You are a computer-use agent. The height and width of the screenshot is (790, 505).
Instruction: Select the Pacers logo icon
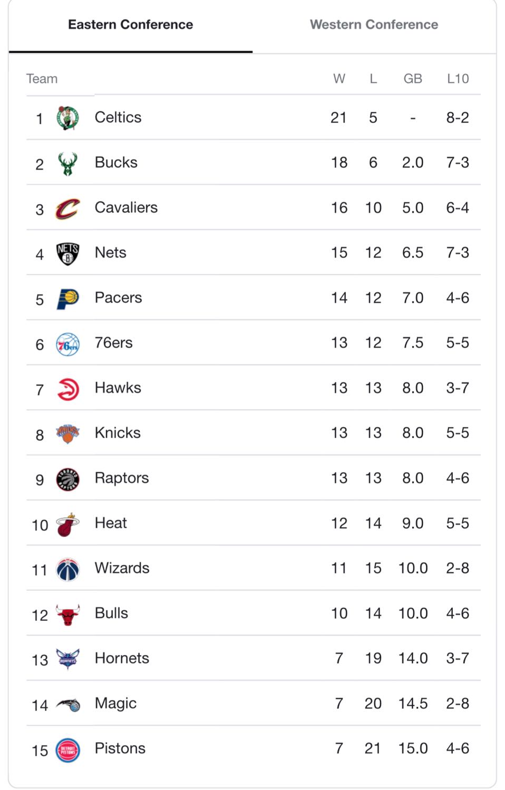[x=67, y=299]
